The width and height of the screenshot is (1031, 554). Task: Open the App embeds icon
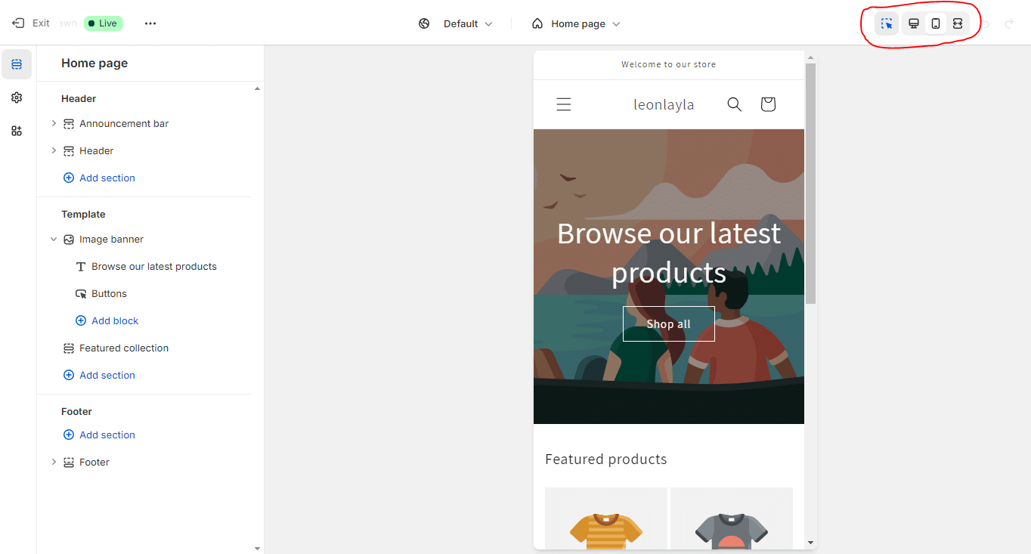tap(17, 131)
